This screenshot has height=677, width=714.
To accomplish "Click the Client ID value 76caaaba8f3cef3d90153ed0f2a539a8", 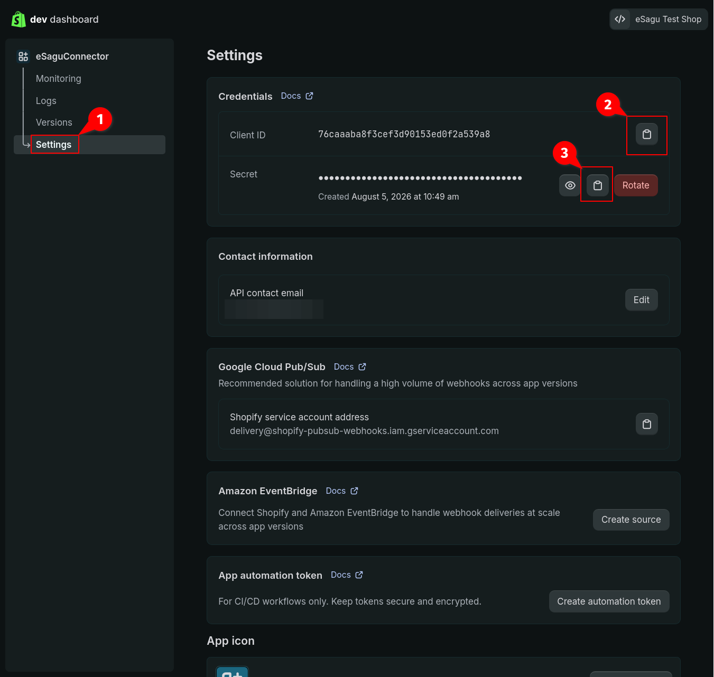I will (404, 134).
